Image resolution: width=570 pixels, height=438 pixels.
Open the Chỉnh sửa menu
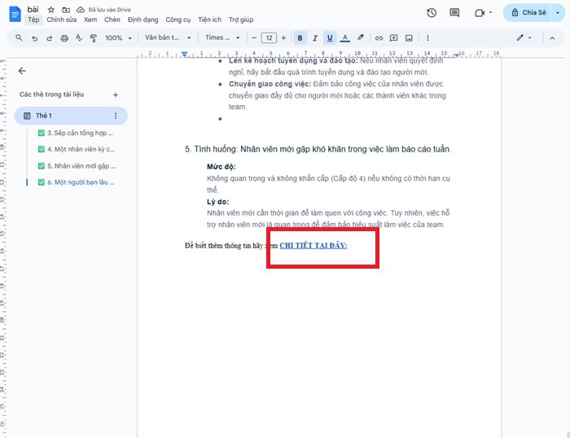[x=61, y=20]
